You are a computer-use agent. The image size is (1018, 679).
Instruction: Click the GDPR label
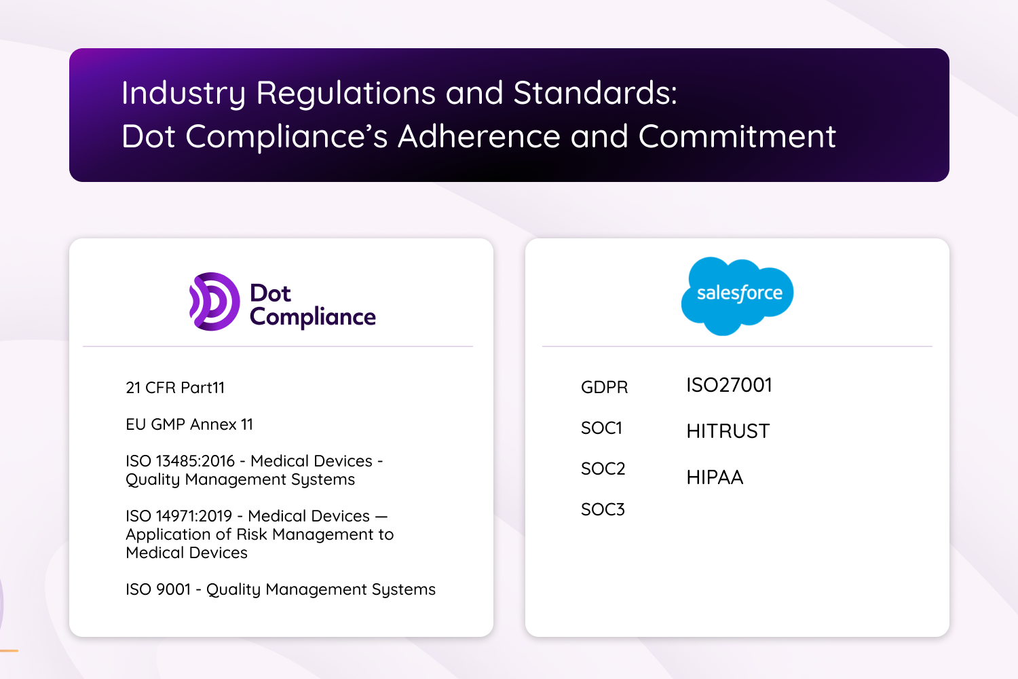coord(604,387)
